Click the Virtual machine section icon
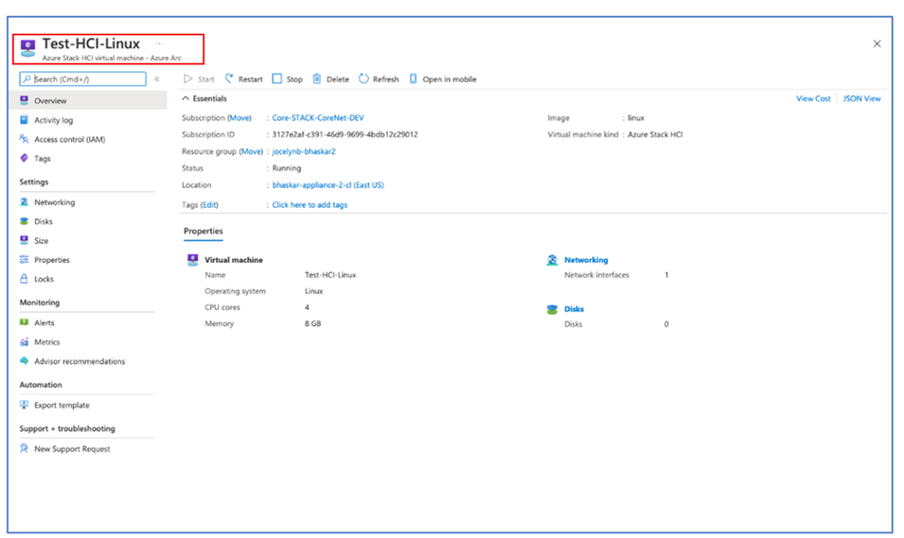 click(x=193, y=260)
